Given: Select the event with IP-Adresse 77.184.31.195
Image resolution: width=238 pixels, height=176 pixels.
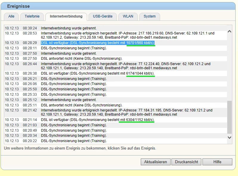Looking at the screenshot, I should pyautogui.click(x=115, y=112).
